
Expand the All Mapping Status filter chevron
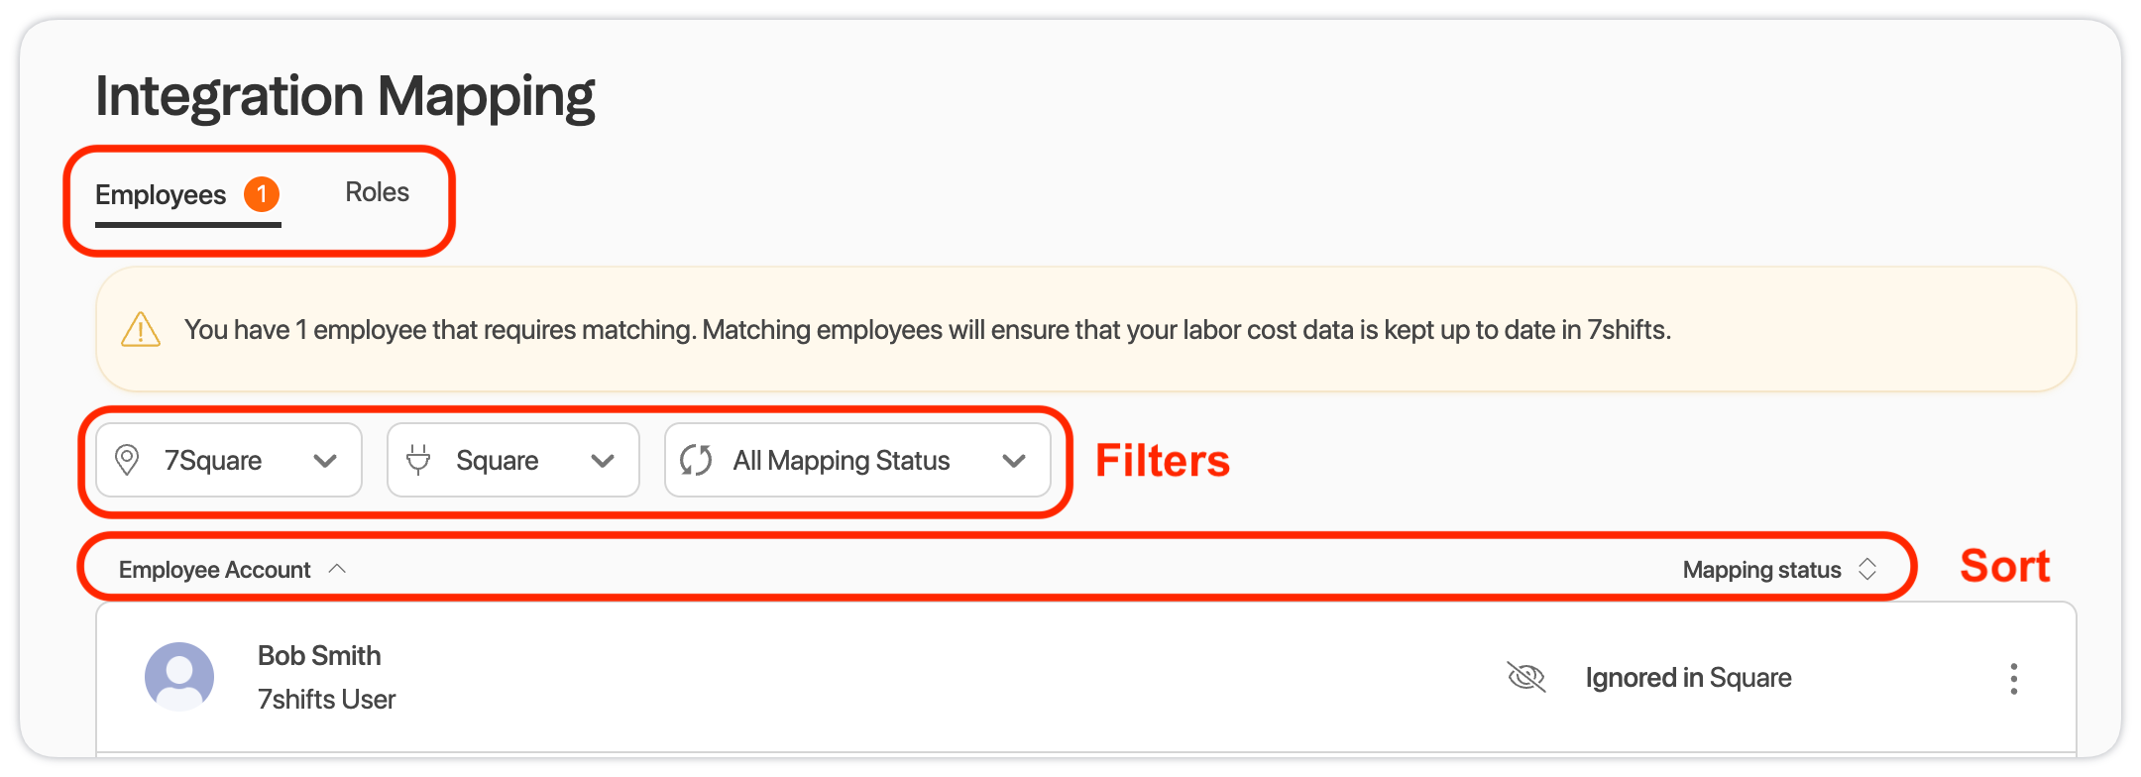coord(1013,461)
